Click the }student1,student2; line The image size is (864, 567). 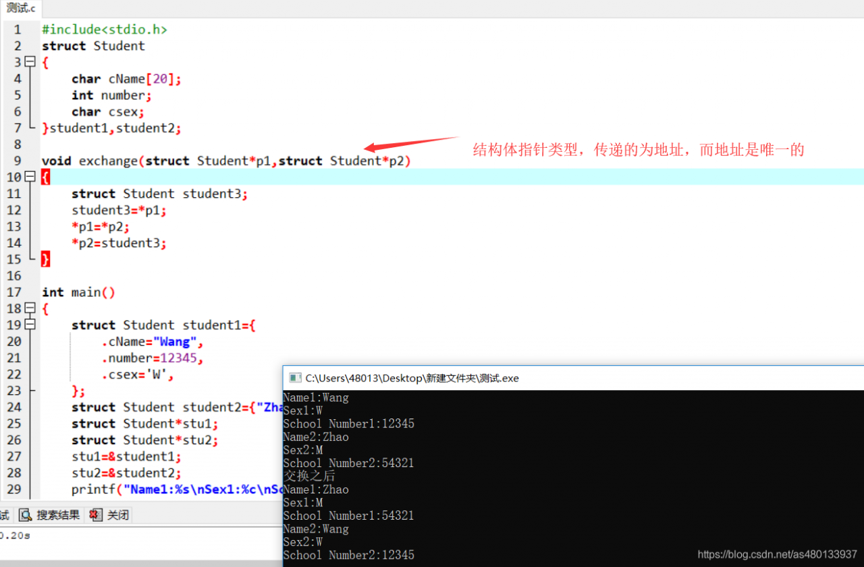(112, 128)
